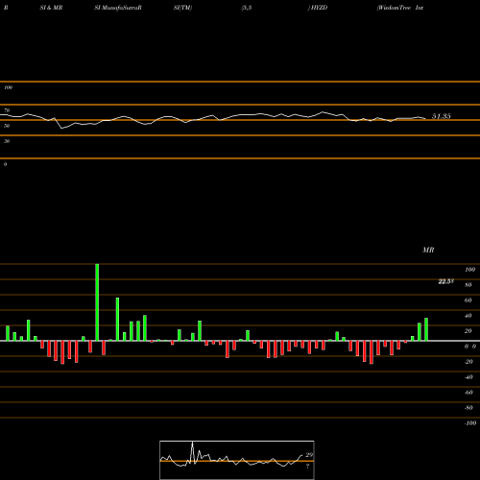Click the WisdomTree header text
This screenshot has width=480, height=480.
(x=395, y=8)
